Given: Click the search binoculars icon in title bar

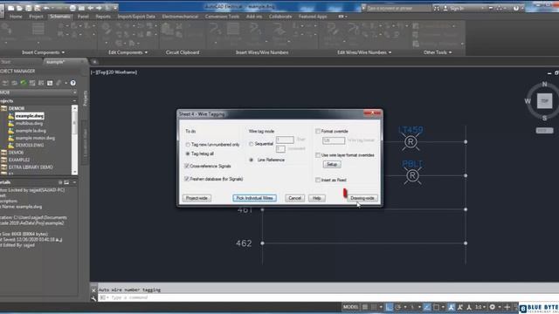Looking at the screenshot, I should (x=437, y=8).
